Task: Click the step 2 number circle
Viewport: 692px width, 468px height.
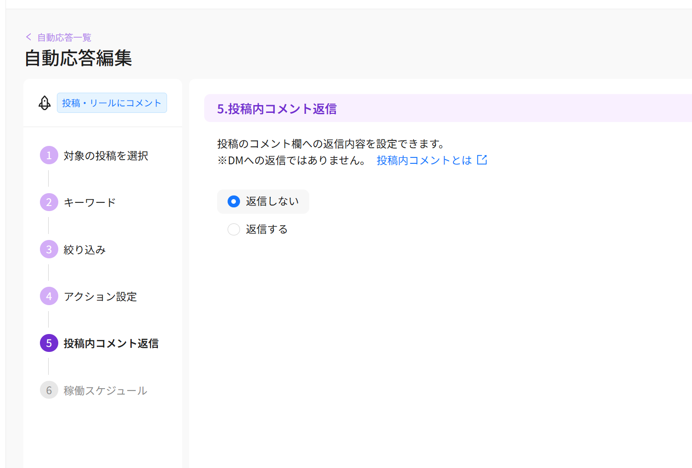Action: pyautogui.click(x=49, y=202)
